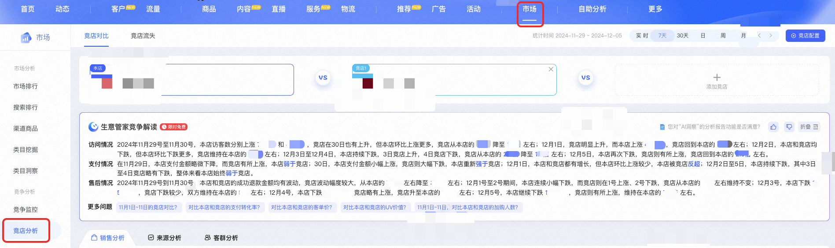Image resolution: width=835 pixels, height=248 pixels.
Task: Open the 直播 top menu
Action: point(279,9)
